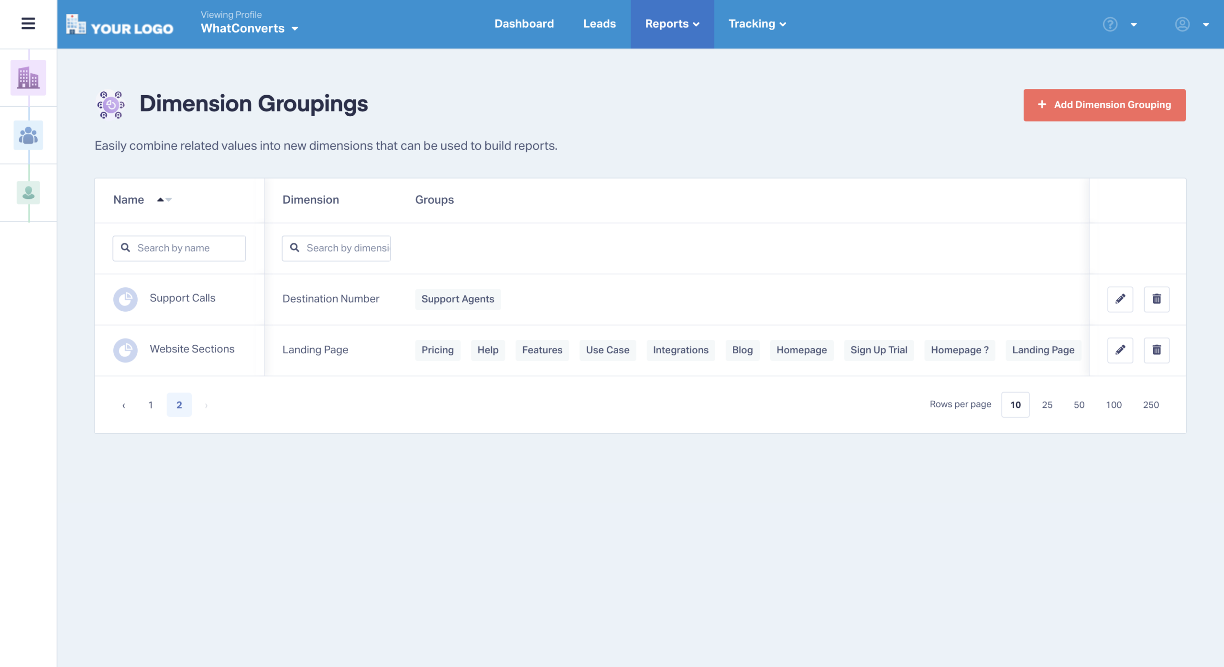The image size is (1224, 667).
Task: Expand the WhatConverts profile dropdown
Action: coord(249,28)
